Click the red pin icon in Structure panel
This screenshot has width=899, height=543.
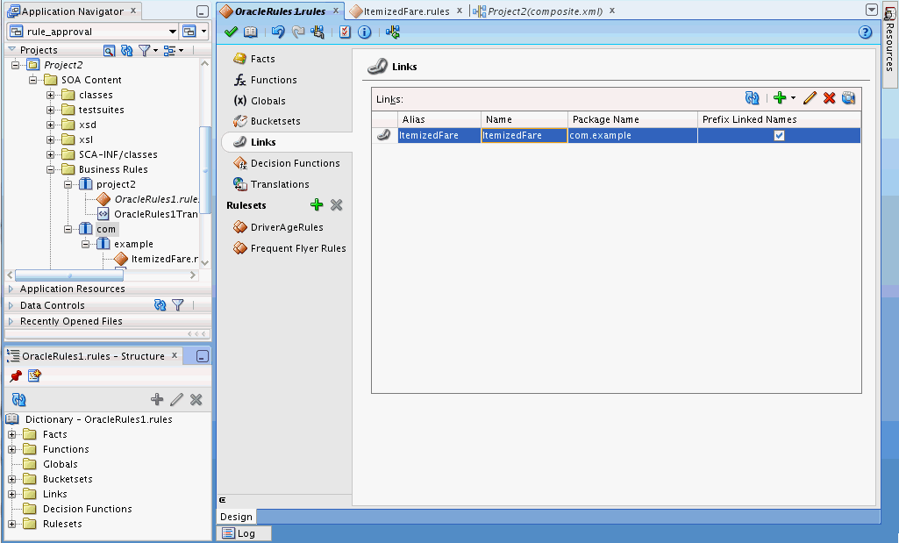point(16,376)
